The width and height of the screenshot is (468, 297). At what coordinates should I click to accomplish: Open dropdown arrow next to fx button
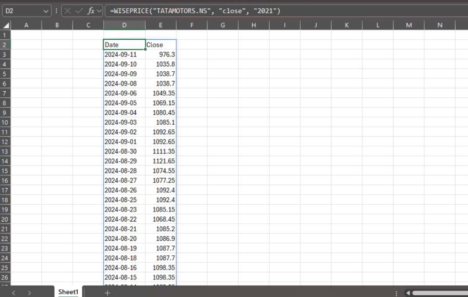(x=99, y=11)
